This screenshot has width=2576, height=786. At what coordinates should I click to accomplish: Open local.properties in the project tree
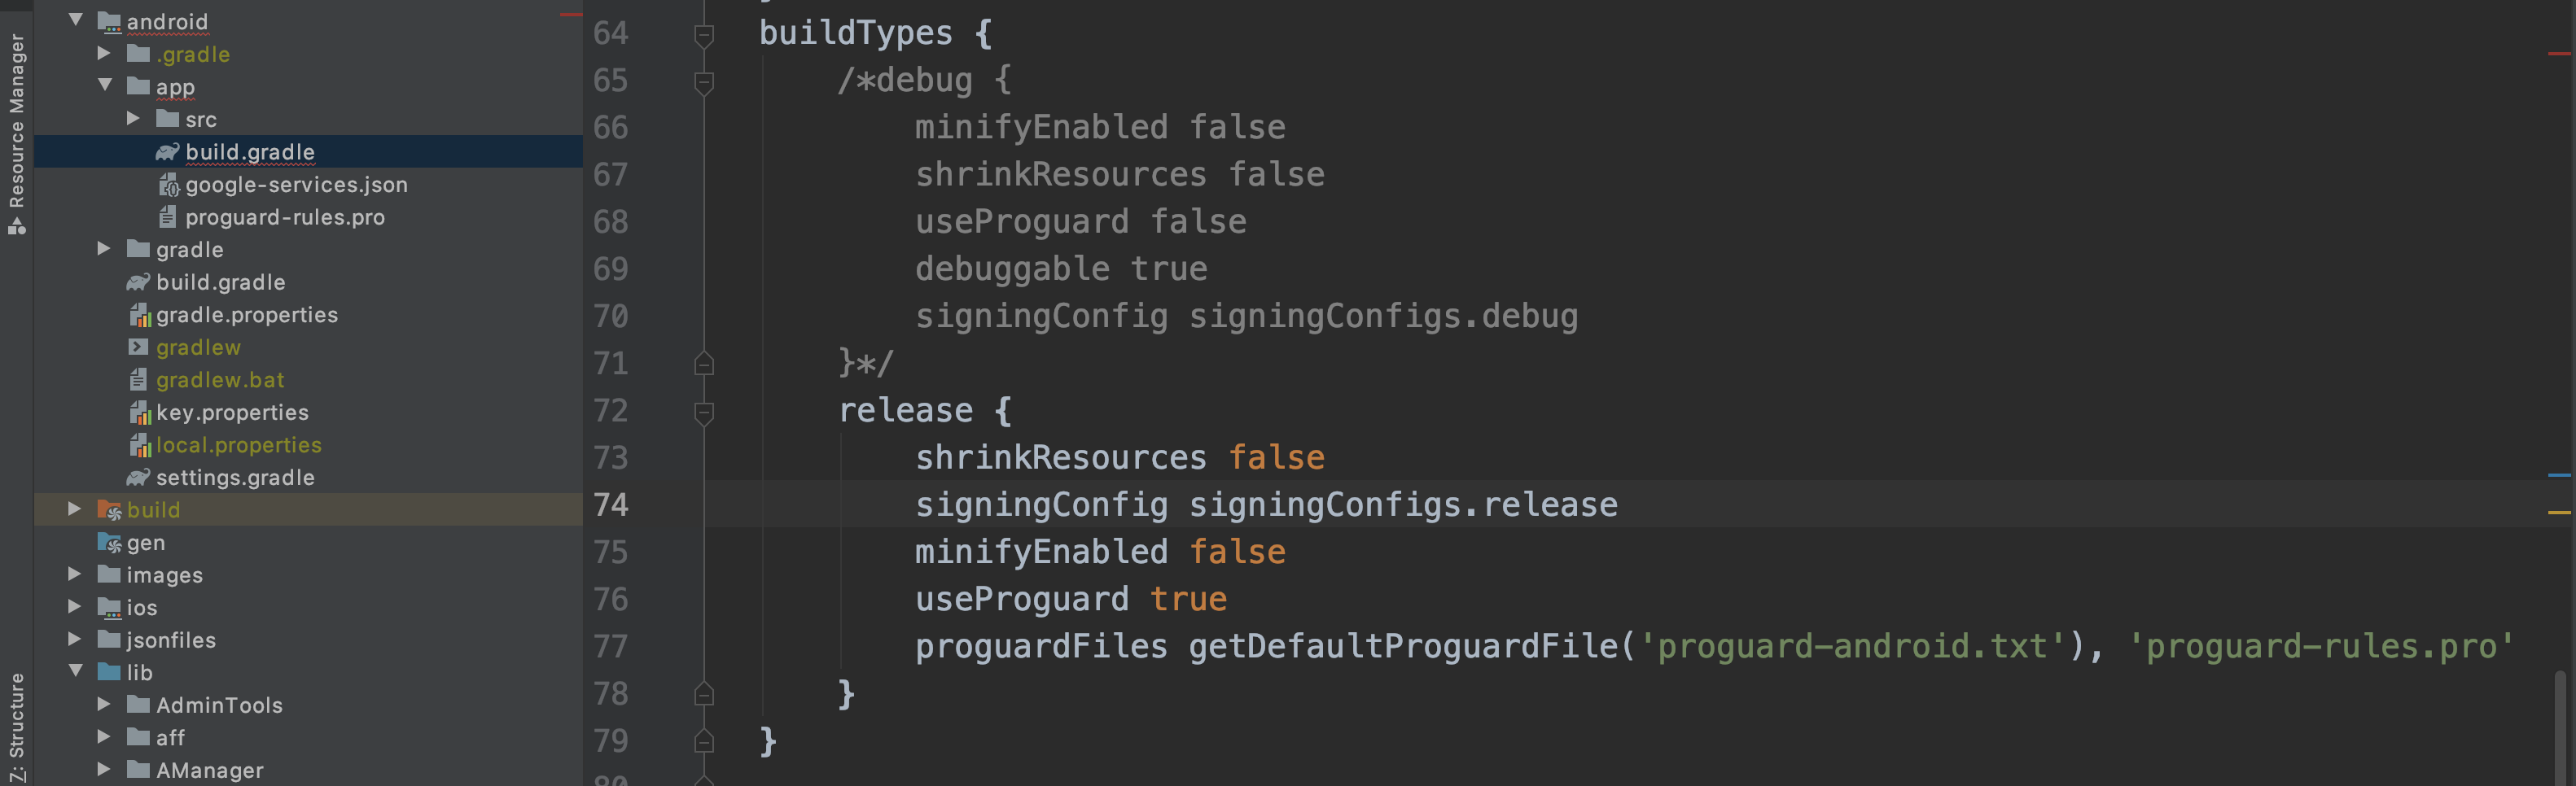pyautogui.click(x=238, y=445)
